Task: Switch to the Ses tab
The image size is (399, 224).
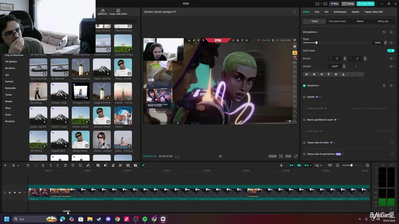Action: click(x=317, y=12)
